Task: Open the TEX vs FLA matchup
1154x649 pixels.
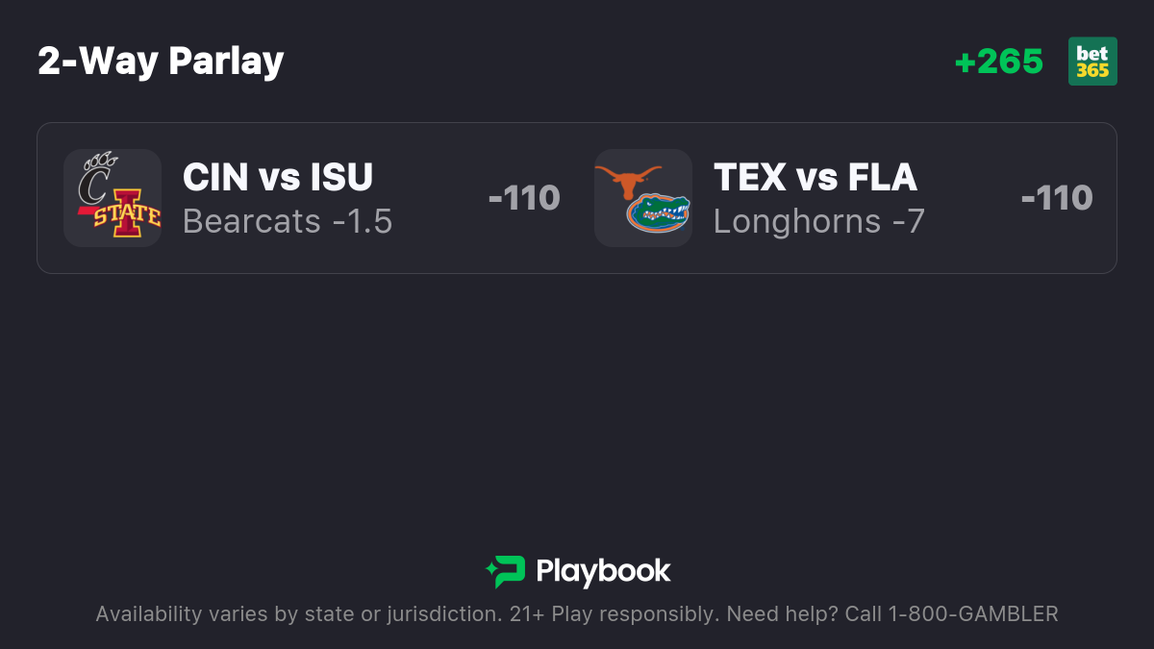Action: point(815,177)
